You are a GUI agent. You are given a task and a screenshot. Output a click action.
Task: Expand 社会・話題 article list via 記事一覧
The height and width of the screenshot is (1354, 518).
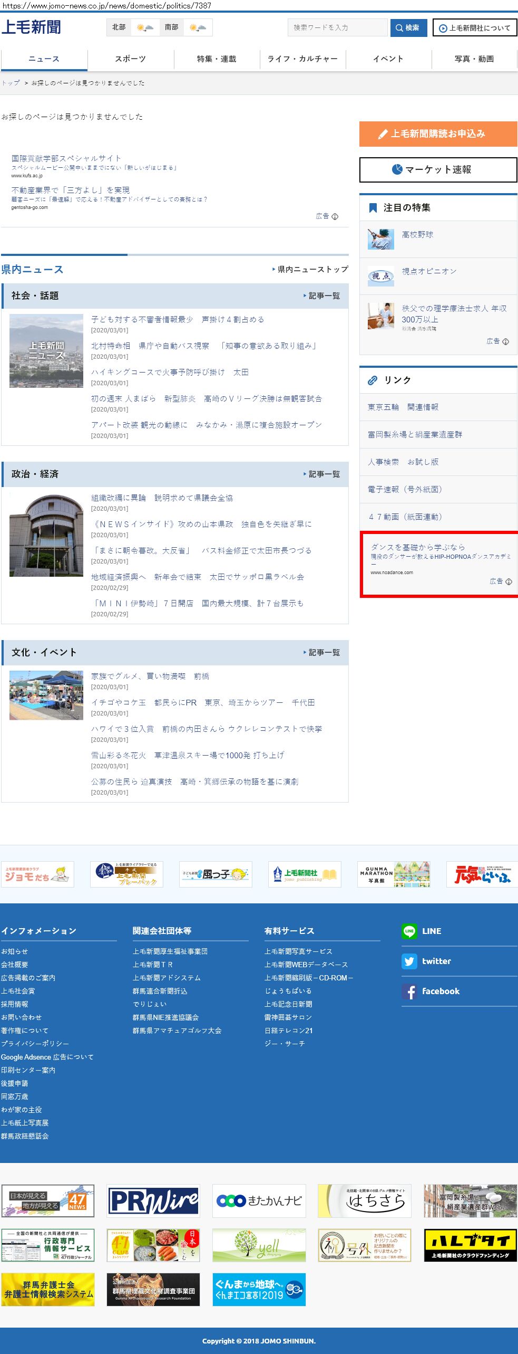click(322, 296)
